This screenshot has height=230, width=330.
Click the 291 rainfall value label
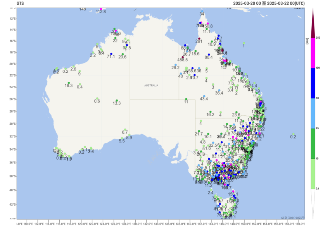199,41
